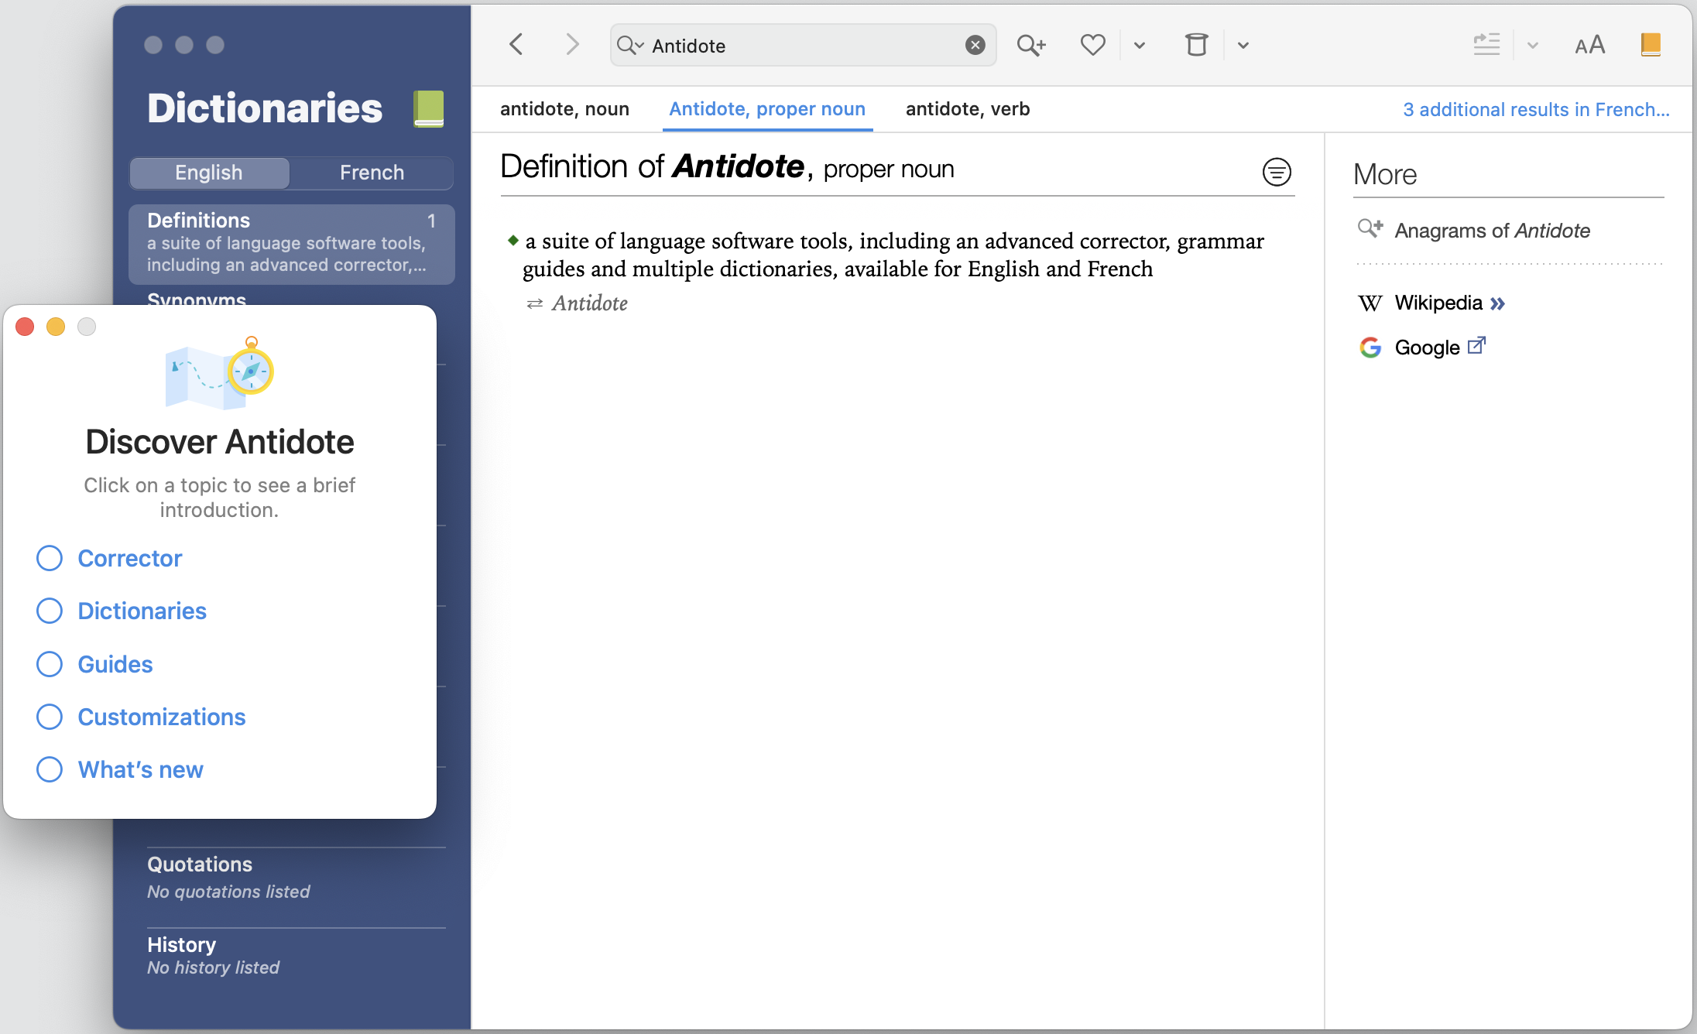1697x1034 pixels.
Task: Click the replace/insert lines toolbar icon
Action: 1486,45
